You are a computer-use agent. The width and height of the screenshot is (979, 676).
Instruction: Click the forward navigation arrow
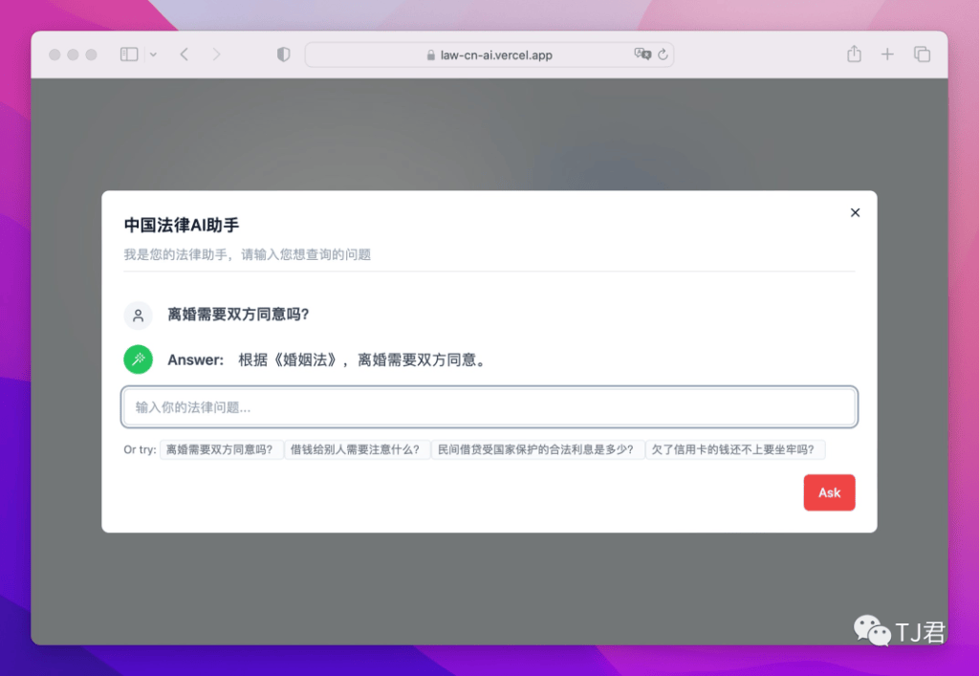pos(216,55)
